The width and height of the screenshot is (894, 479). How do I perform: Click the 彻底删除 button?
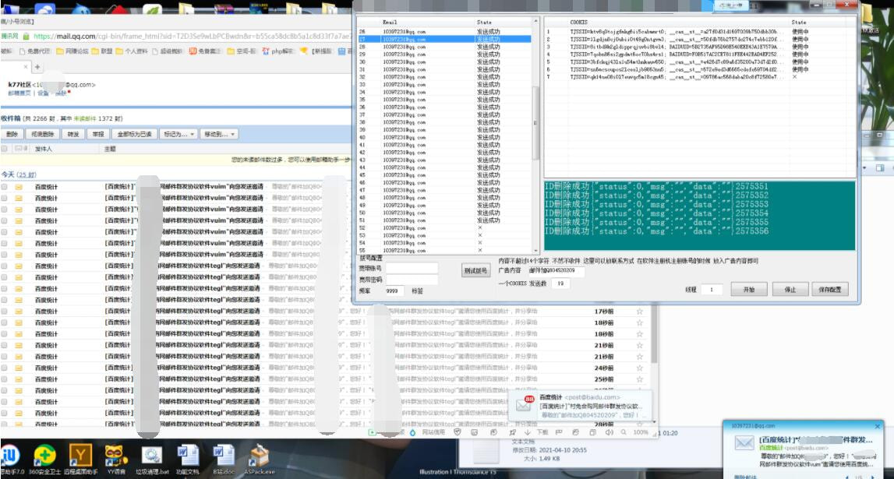[x=42, y=134]
